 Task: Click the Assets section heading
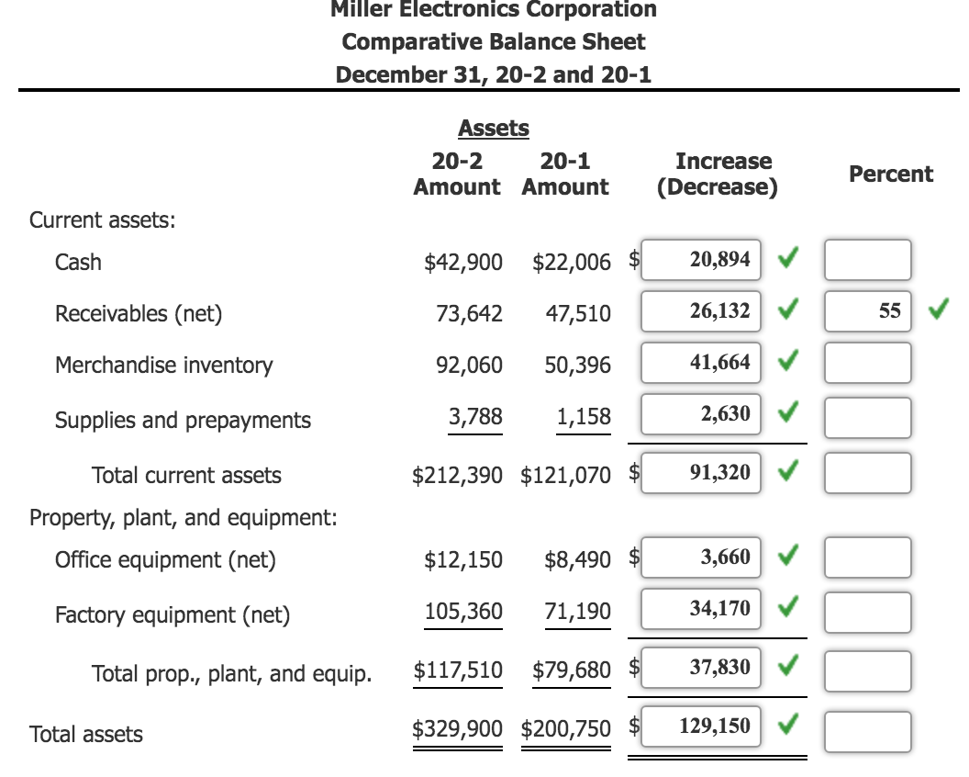pyautogui.click(x=493, y=129)
